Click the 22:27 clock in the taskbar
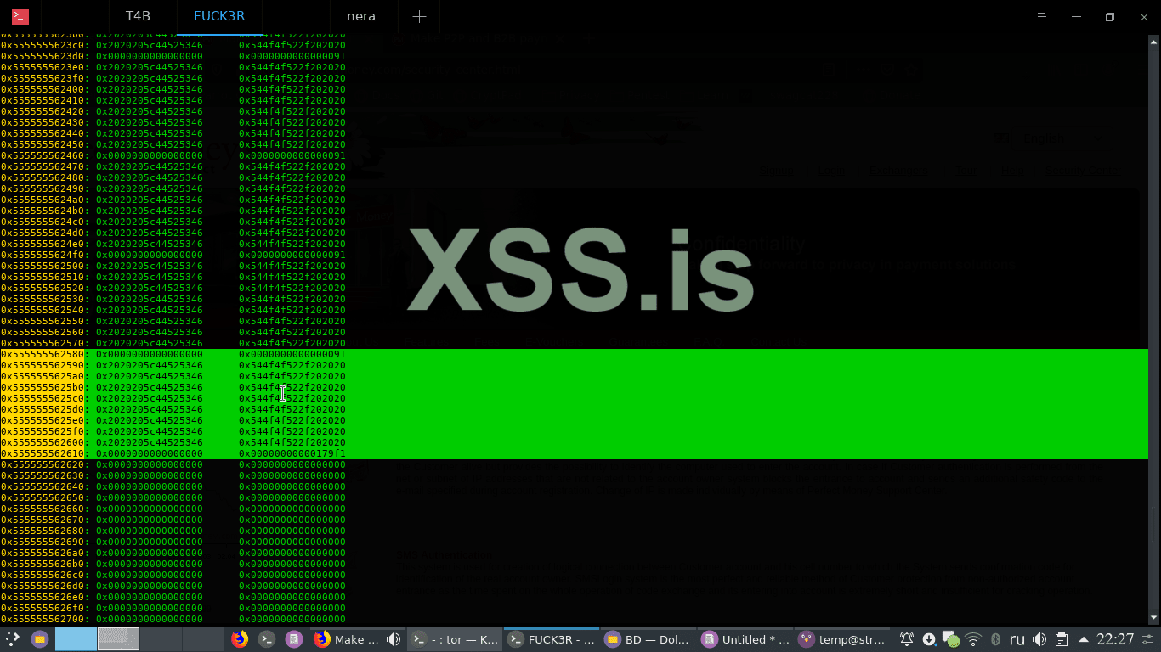Viewport: 1161px width, 652px height. coord(1115,639)
